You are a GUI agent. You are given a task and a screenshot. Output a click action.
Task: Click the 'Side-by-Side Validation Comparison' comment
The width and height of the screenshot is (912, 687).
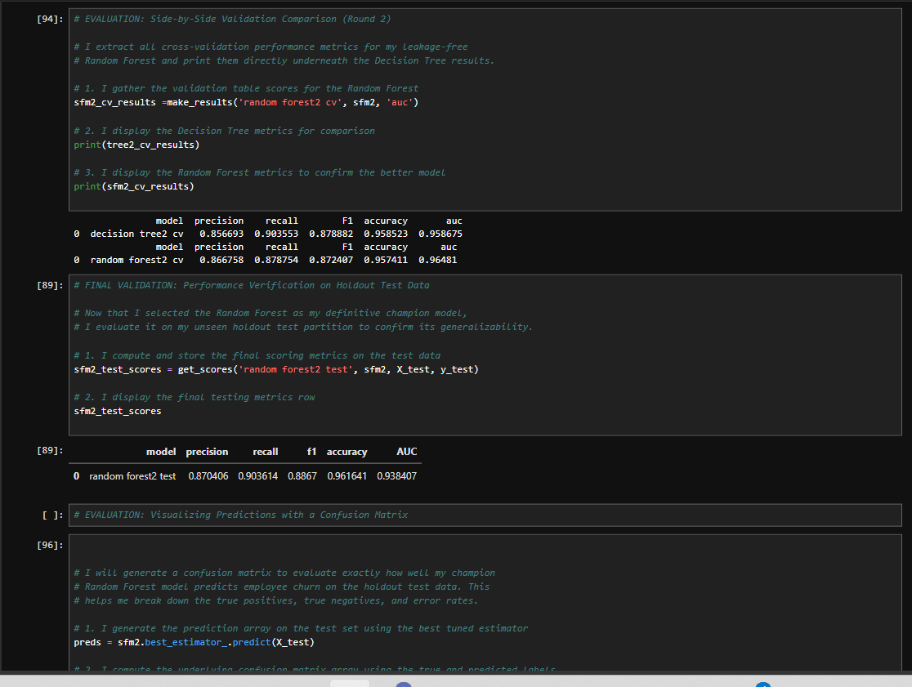tap(232, 19)
